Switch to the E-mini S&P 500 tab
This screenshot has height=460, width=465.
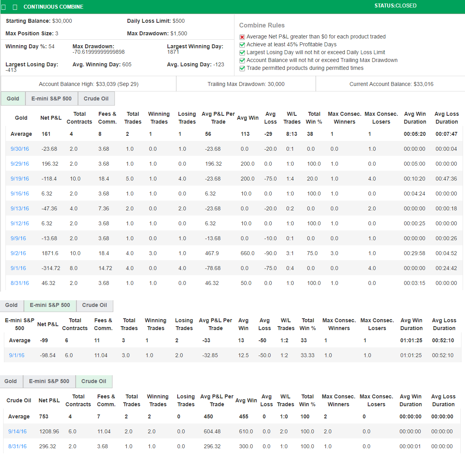tap(51, 99)
